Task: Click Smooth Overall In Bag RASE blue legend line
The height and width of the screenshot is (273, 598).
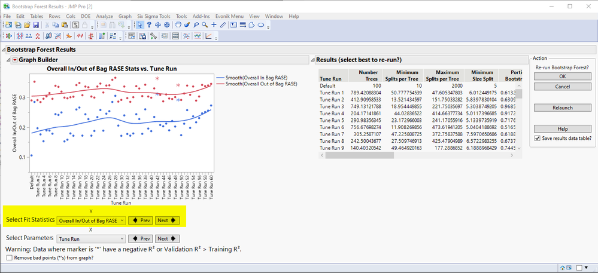Action: click(220, 78)
